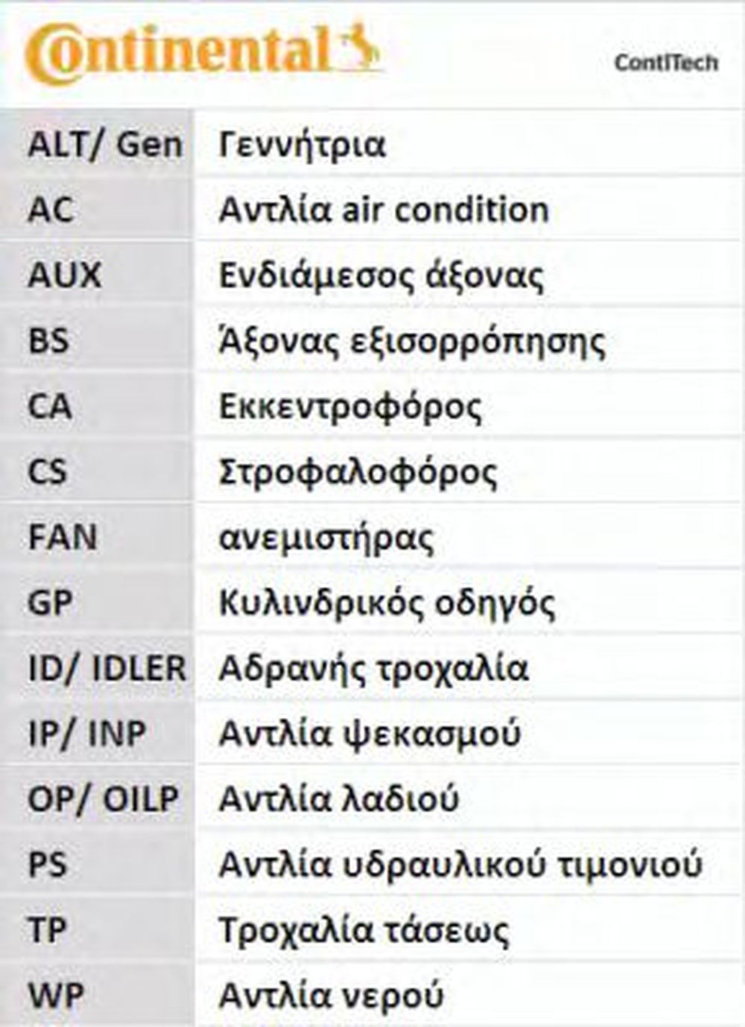Select the CA abbreviation cell
This screenshot has height=1027, width=745.
[x=50, y=407]
